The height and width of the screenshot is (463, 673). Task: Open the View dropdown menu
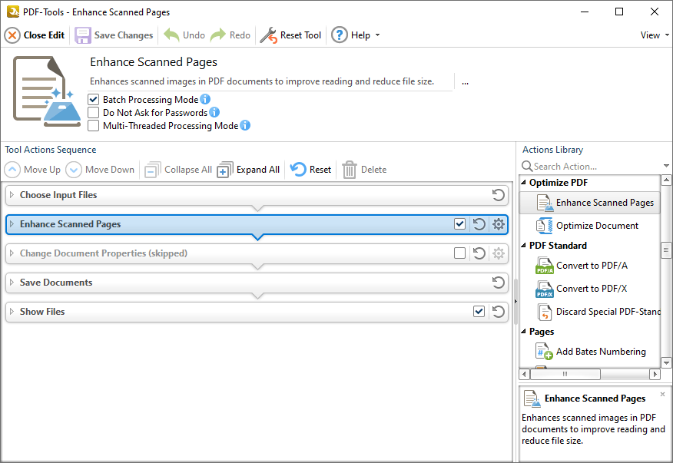[x=651, y=35]
